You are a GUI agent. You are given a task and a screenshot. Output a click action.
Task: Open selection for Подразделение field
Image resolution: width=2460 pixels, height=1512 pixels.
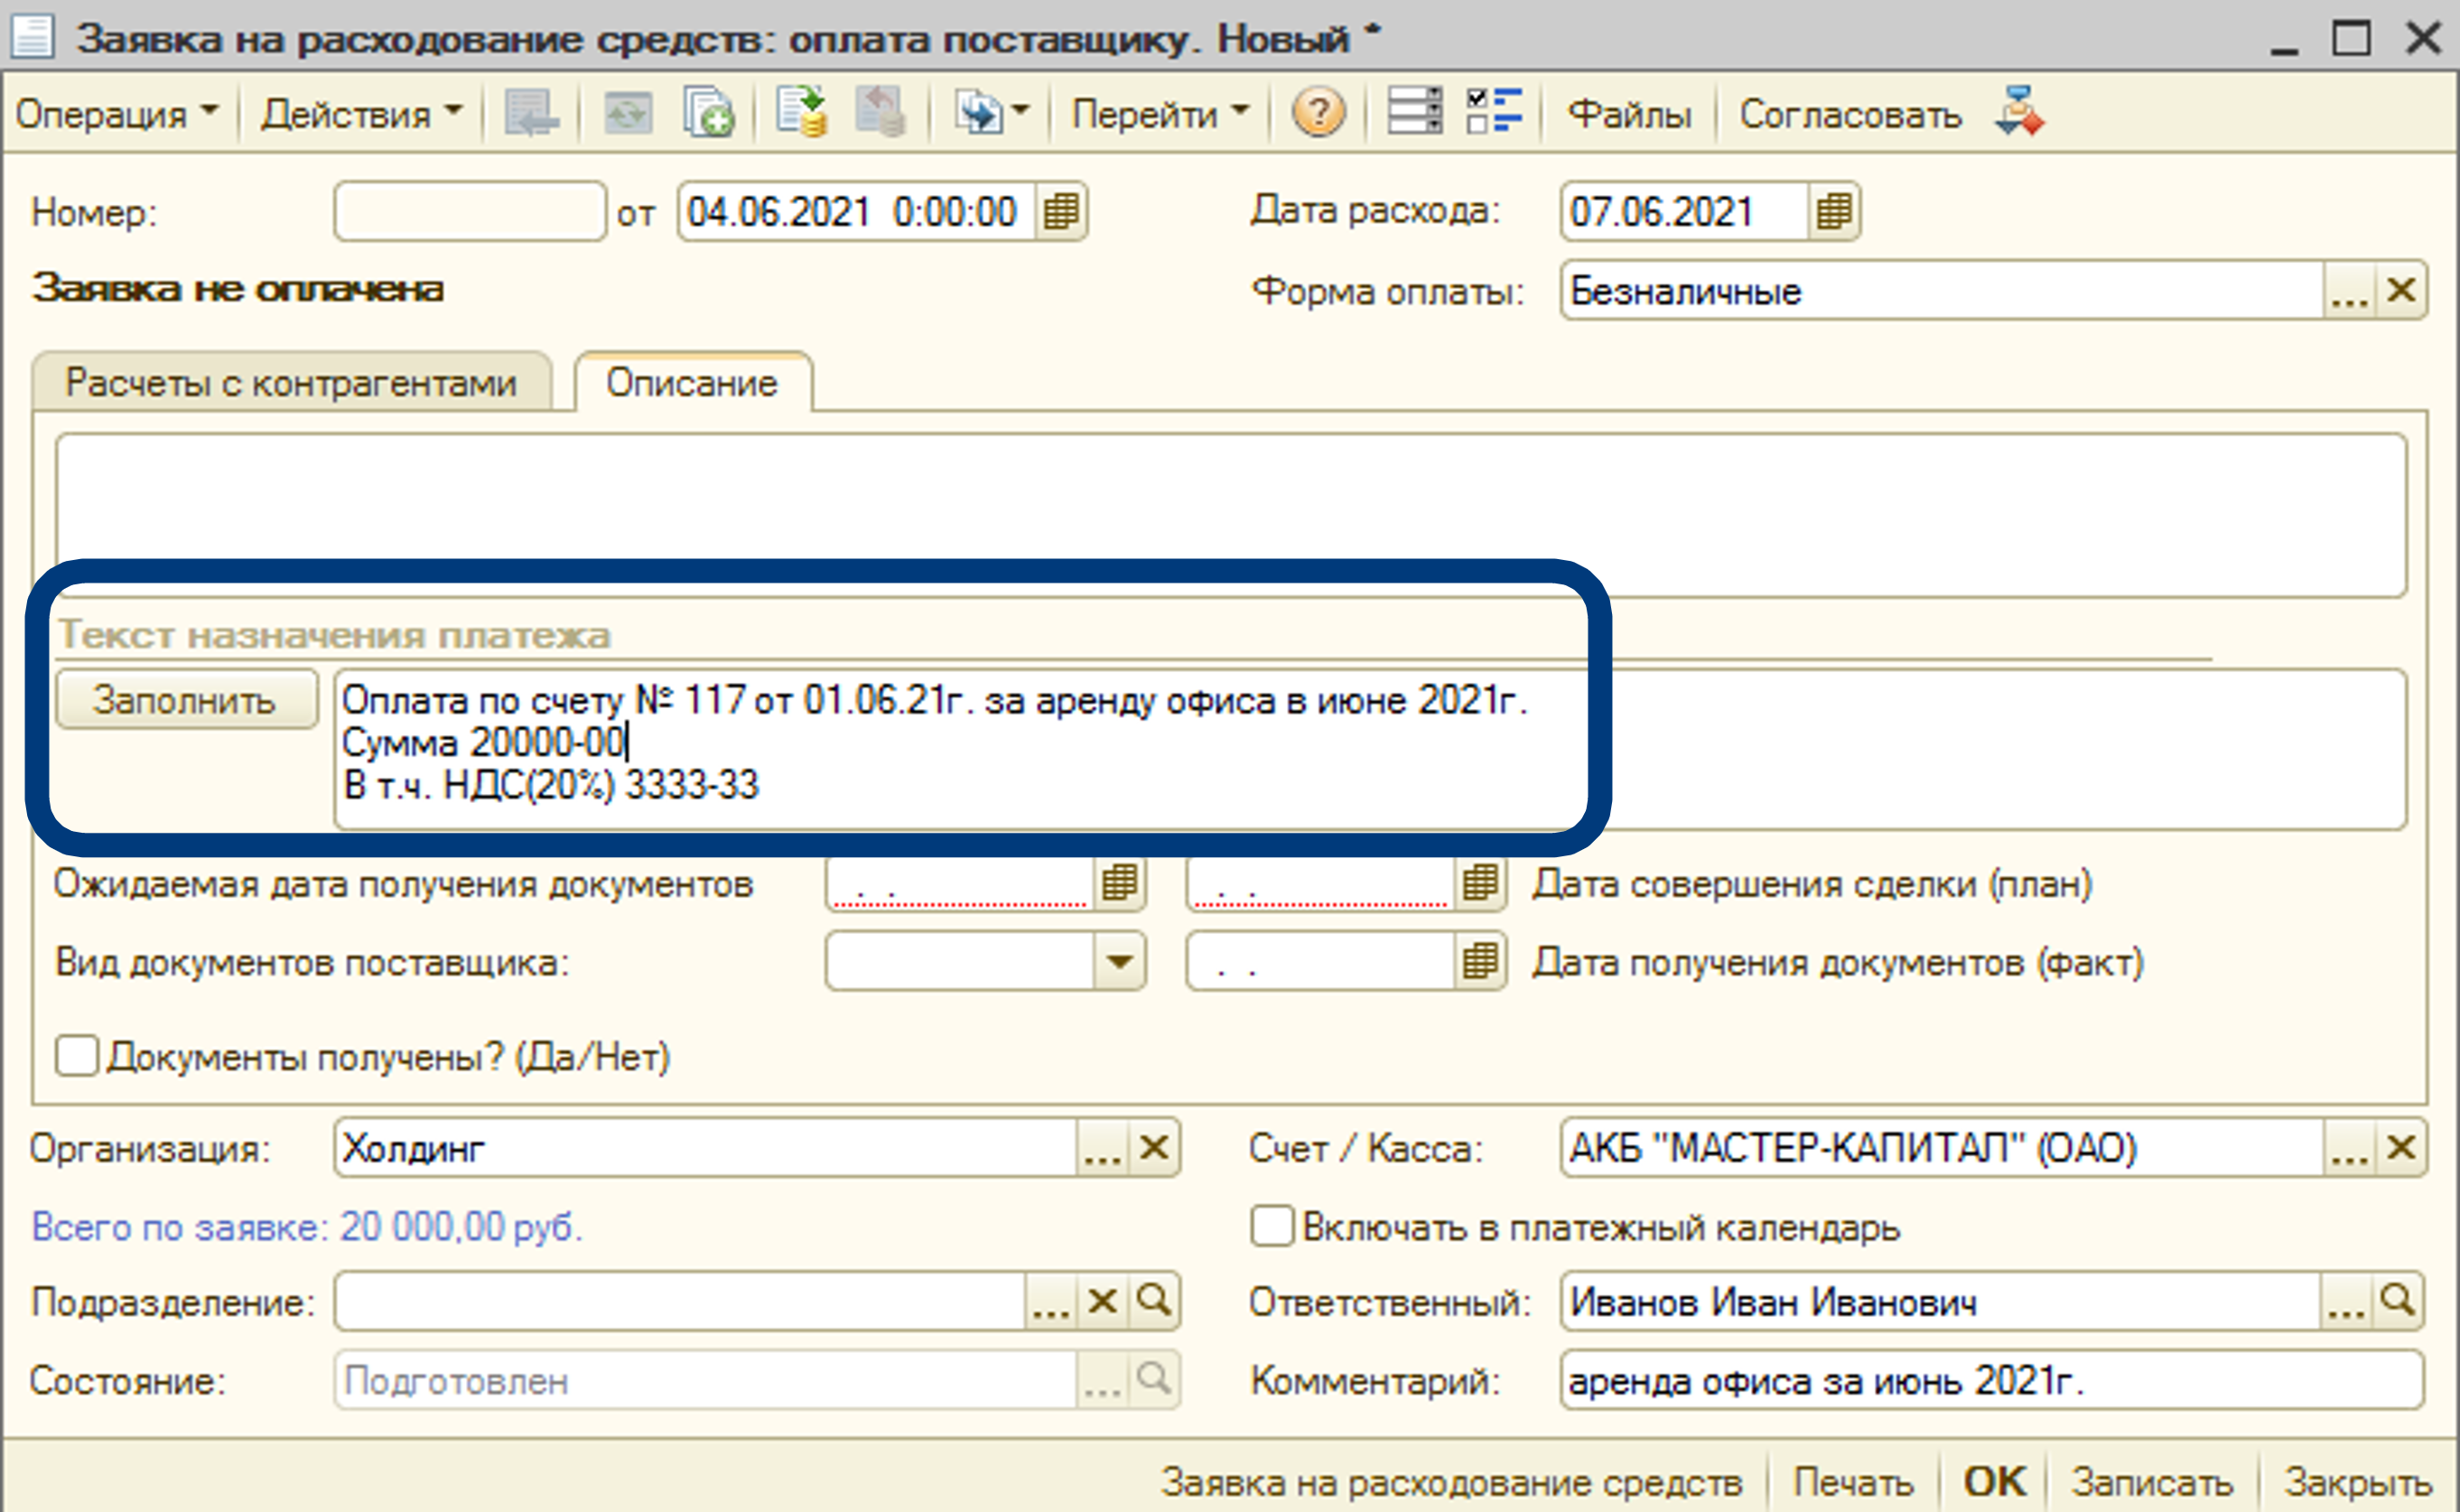1050,1302
